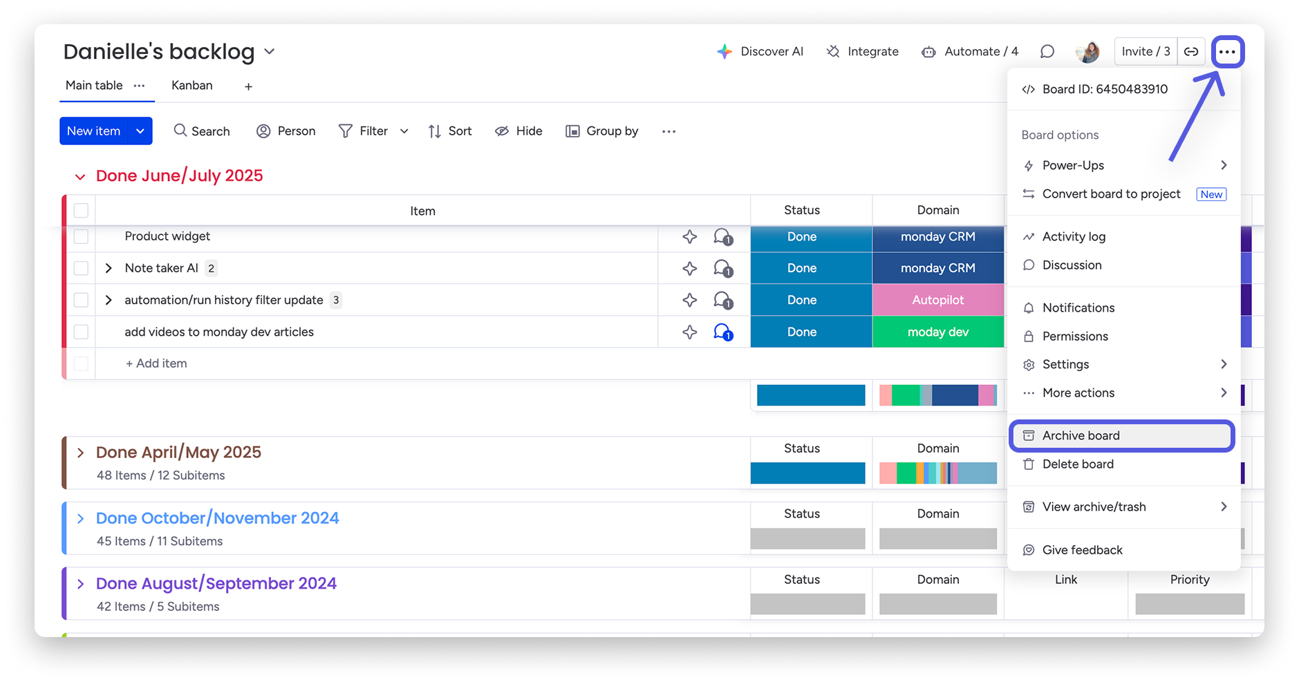This screenshot has width=1299, height=682.
Task: Open updates bubble for automation/run history row
Action: 723,301
